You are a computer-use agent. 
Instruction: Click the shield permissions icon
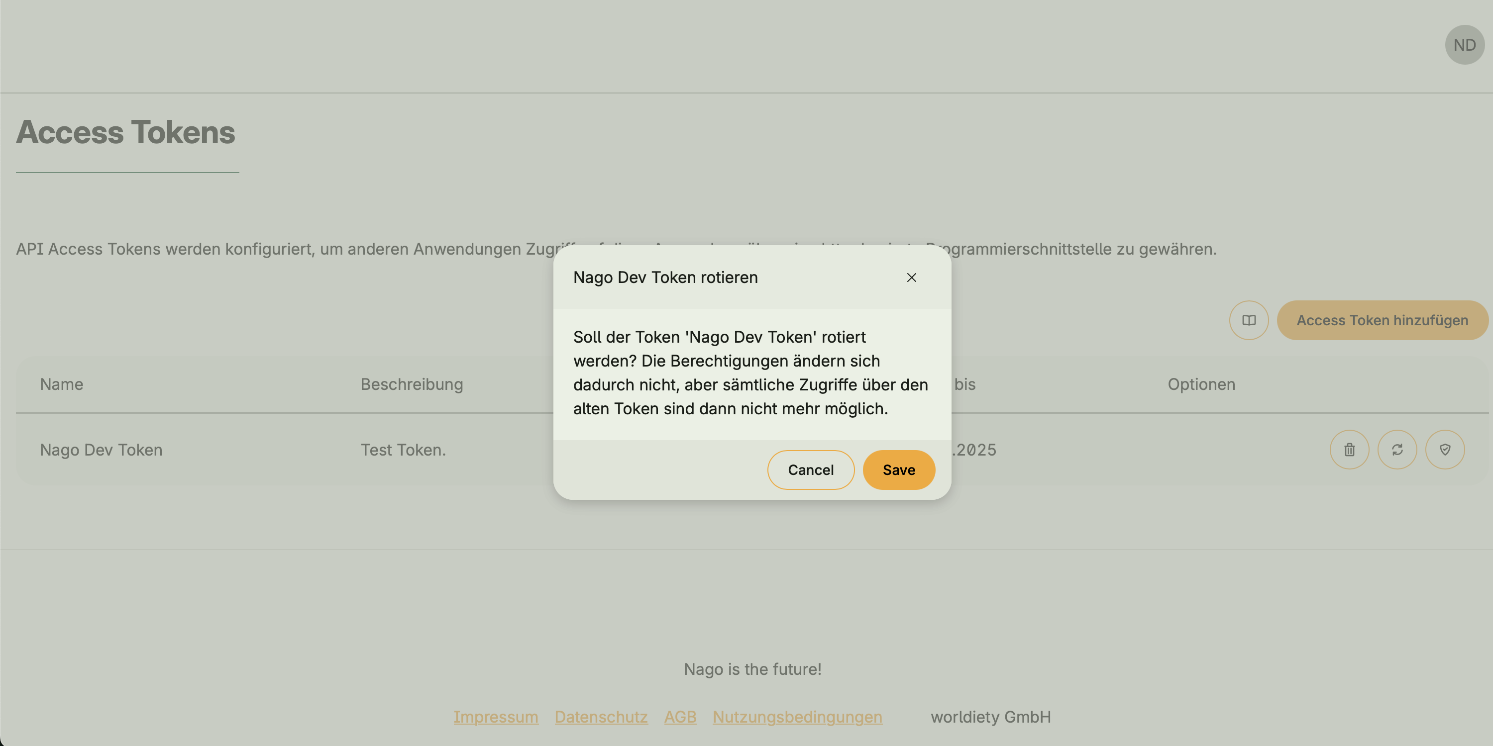[x=1444, y=450]
